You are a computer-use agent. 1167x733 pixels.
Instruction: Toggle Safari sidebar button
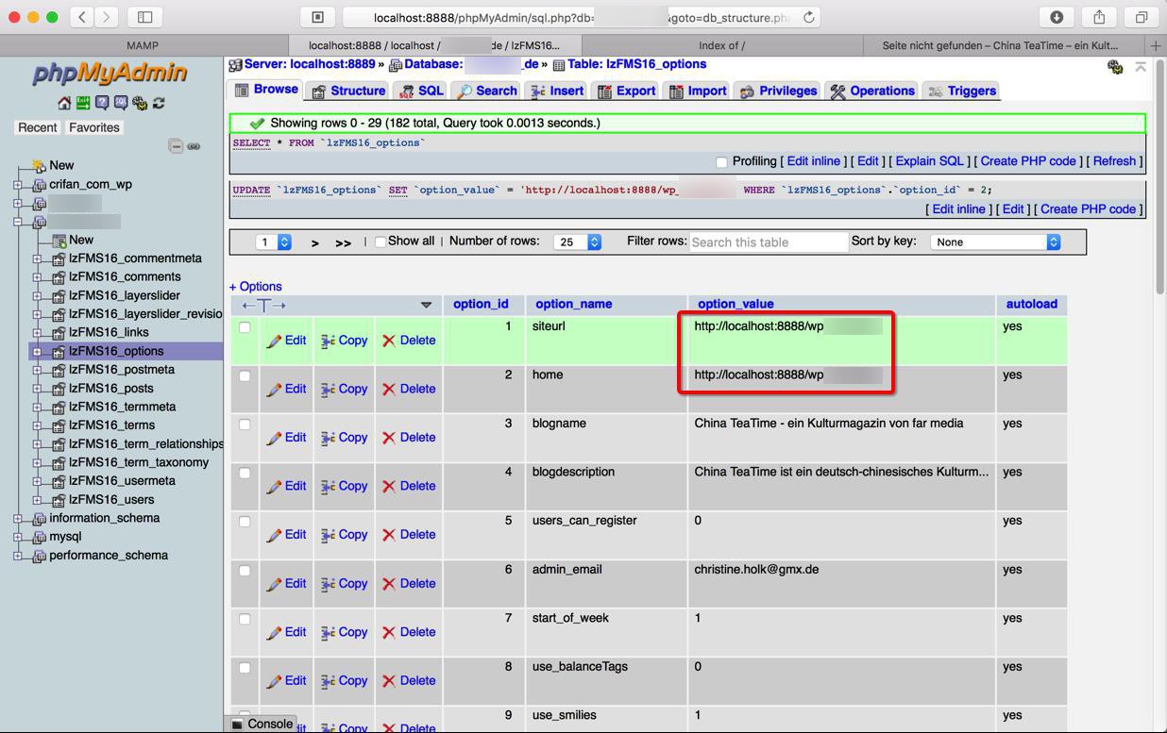(144, 17)
